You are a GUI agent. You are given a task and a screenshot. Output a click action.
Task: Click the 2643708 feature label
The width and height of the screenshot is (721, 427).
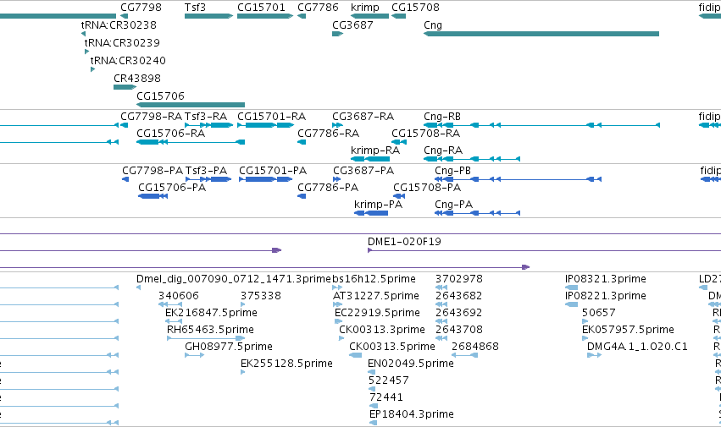coord(459,330)
